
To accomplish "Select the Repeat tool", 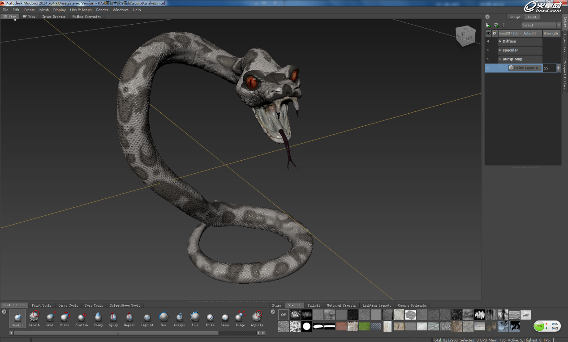I will point(129,318).
